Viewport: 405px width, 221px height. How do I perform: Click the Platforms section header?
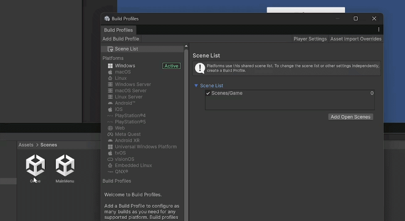[113, 58]
